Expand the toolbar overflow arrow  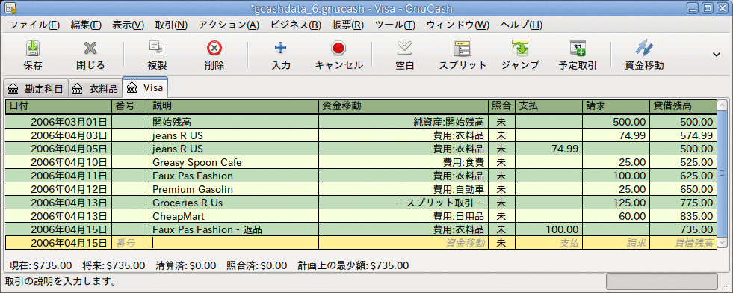point(716,55)
